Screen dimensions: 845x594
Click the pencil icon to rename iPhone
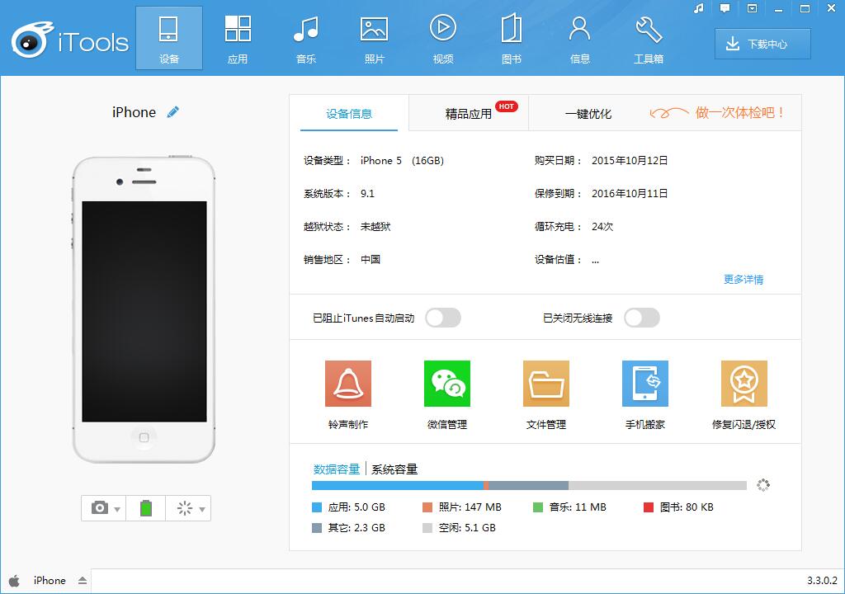pos(172,112)
